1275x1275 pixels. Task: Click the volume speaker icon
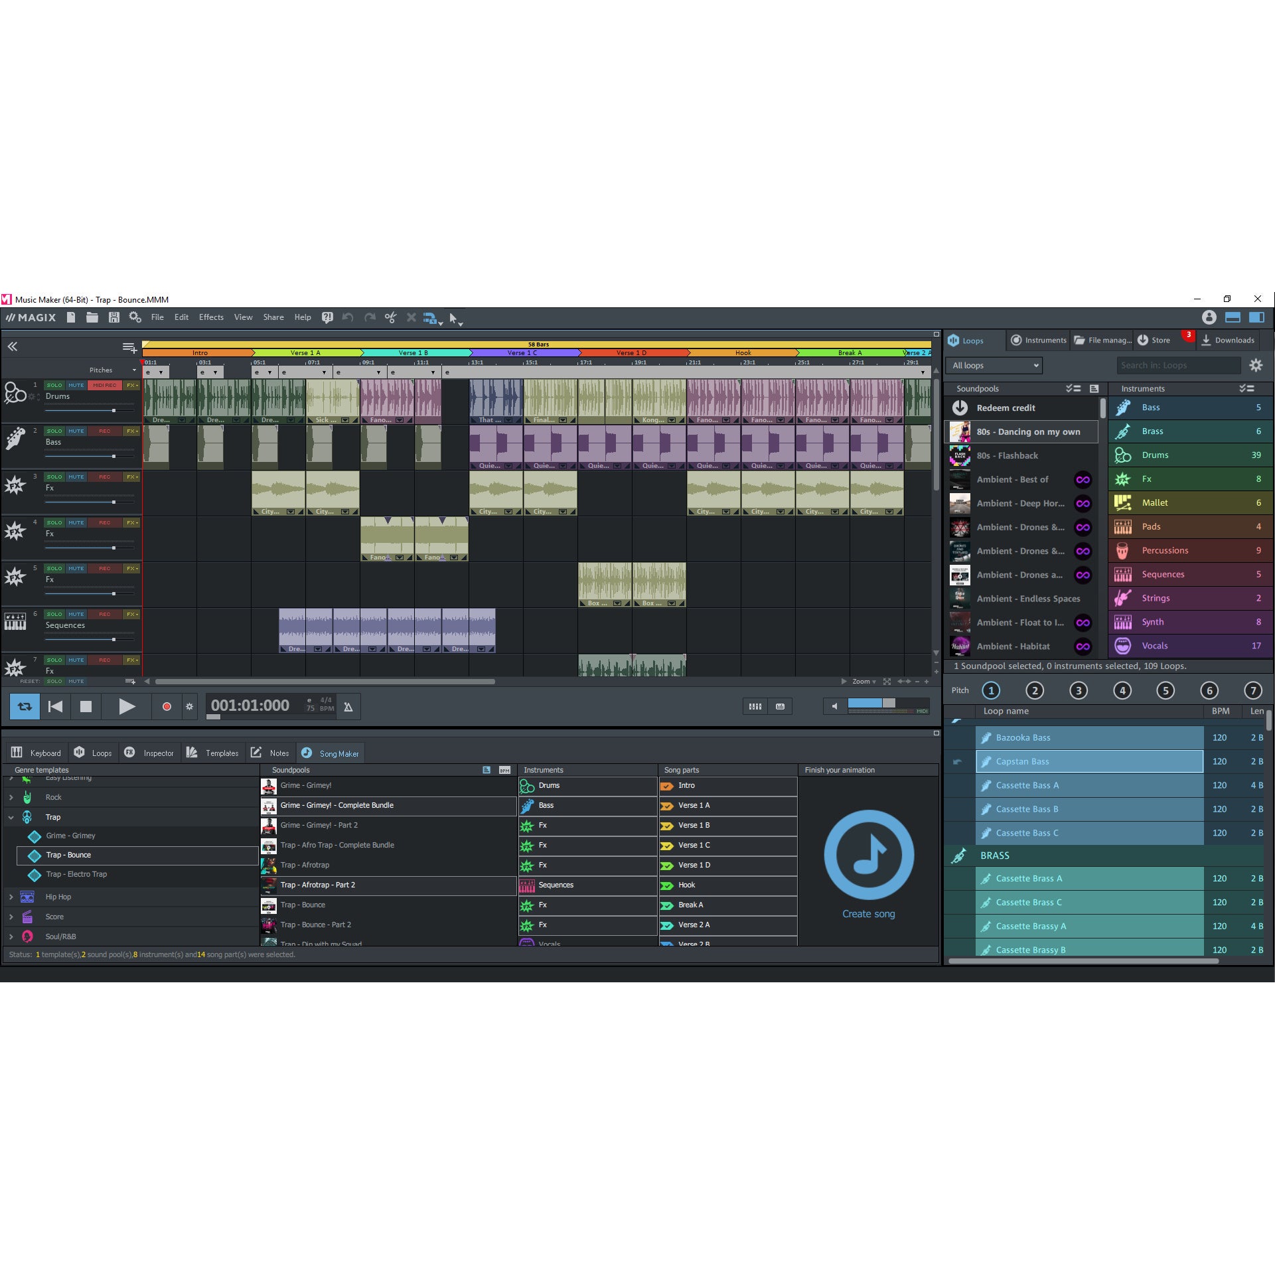pos(834,706)
